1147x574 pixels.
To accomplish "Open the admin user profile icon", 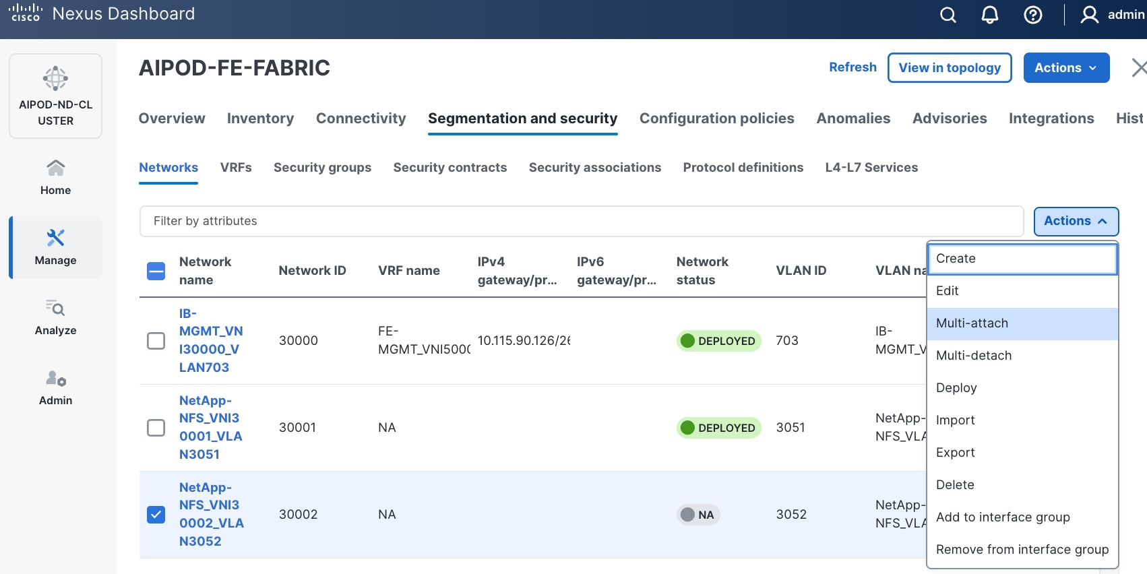I will (x=1089, y=15).
